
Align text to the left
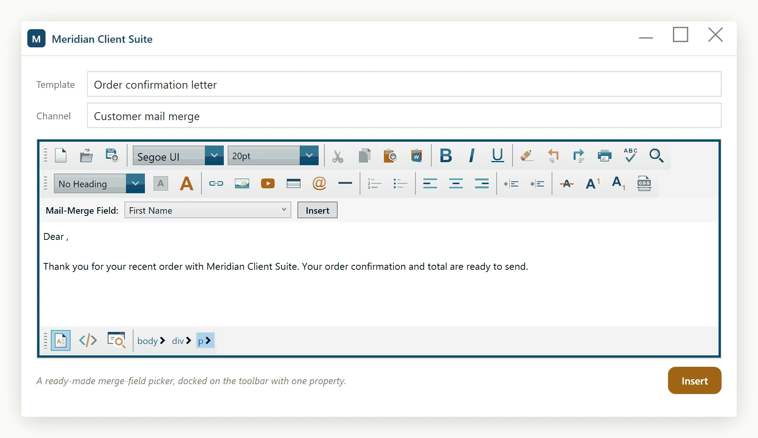[x=430, y=184]
